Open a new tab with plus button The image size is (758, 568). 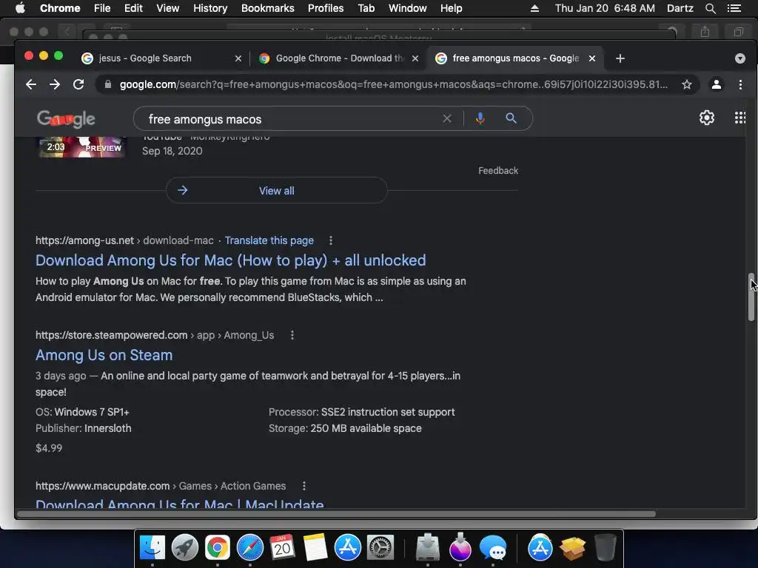tap(620, 58)
